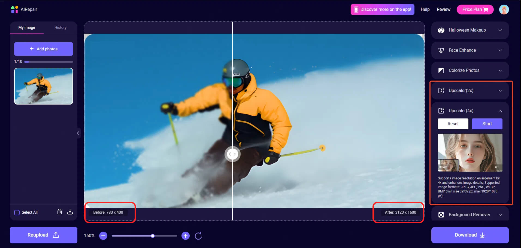
Task: Collapse the left sidebar with the arrow
Action: [x=78, y=133]
